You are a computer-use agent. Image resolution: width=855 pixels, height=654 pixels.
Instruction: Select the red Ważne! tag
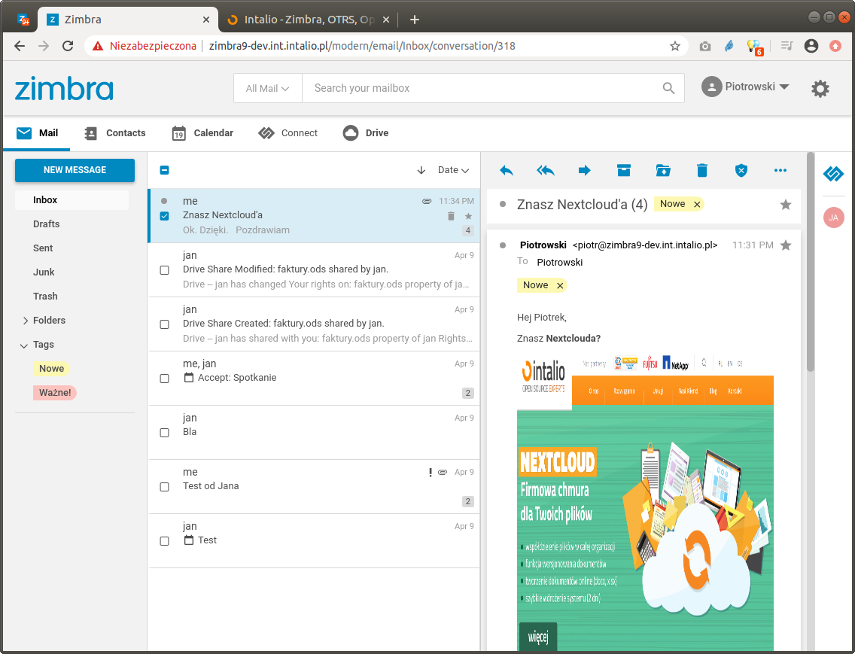pyautogui.click(x=54, y=393)
